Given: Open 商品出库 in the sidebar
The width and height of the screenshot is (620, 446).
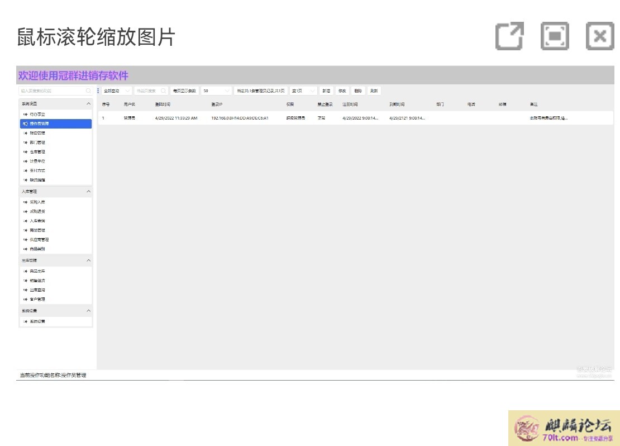Looking at the screenshot, I should coord(55,271).
